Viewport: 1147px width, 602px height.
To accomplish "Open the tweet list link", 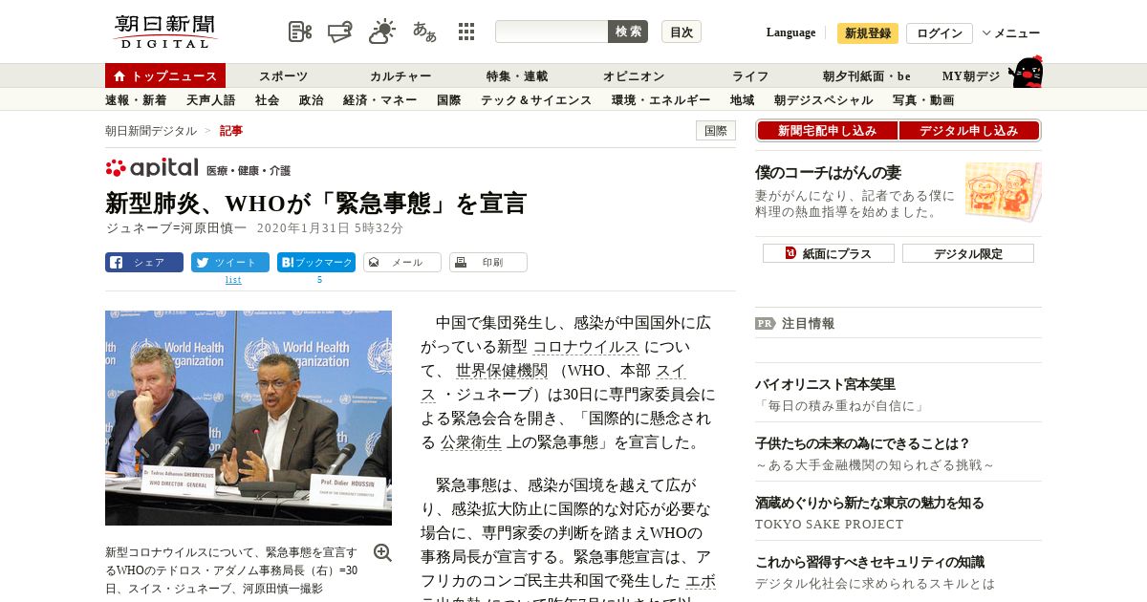I will coord(233,280).
